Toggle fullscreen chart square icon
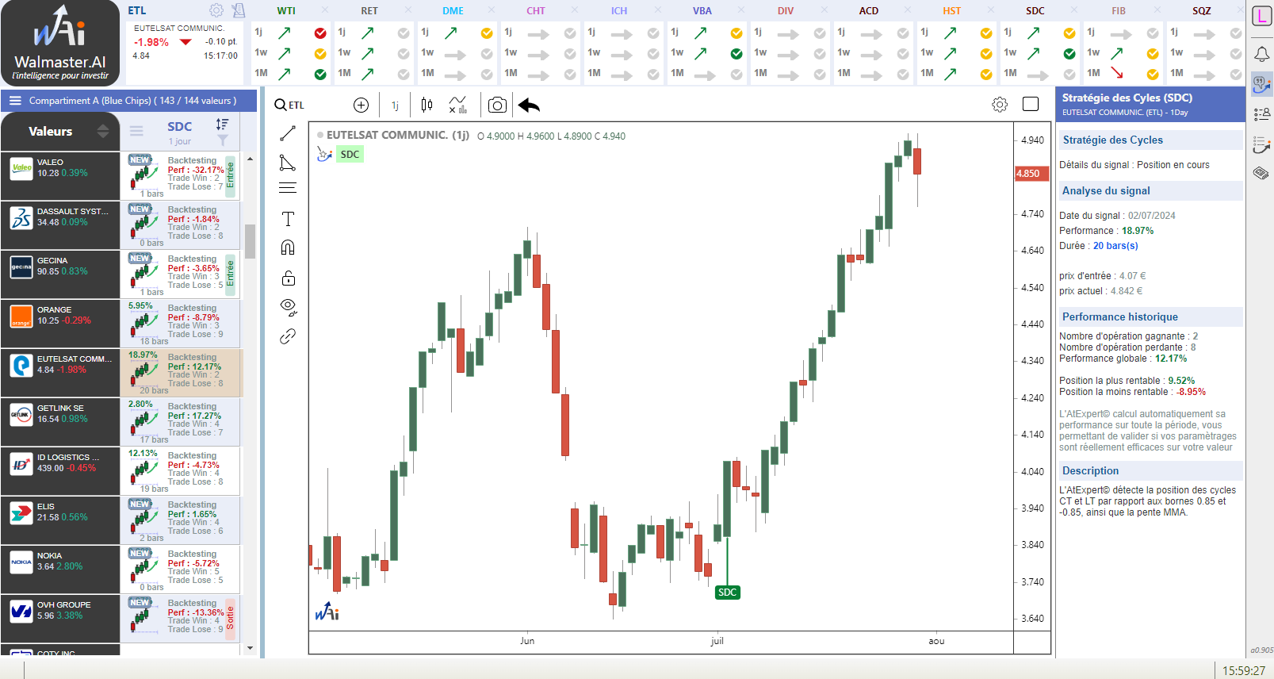The image size is (1274, 679). click(1031, 104)
